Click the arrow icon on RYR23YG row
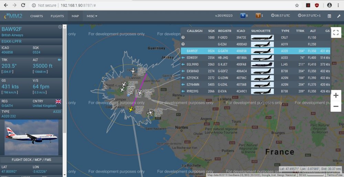Screen dimensions: 344x177 (183, 91)
